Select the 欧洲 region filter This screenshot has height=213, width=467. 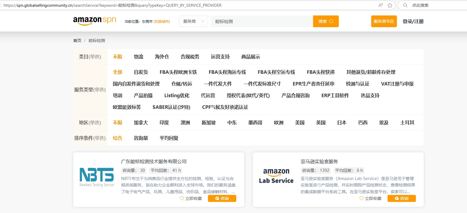(279, 123)
